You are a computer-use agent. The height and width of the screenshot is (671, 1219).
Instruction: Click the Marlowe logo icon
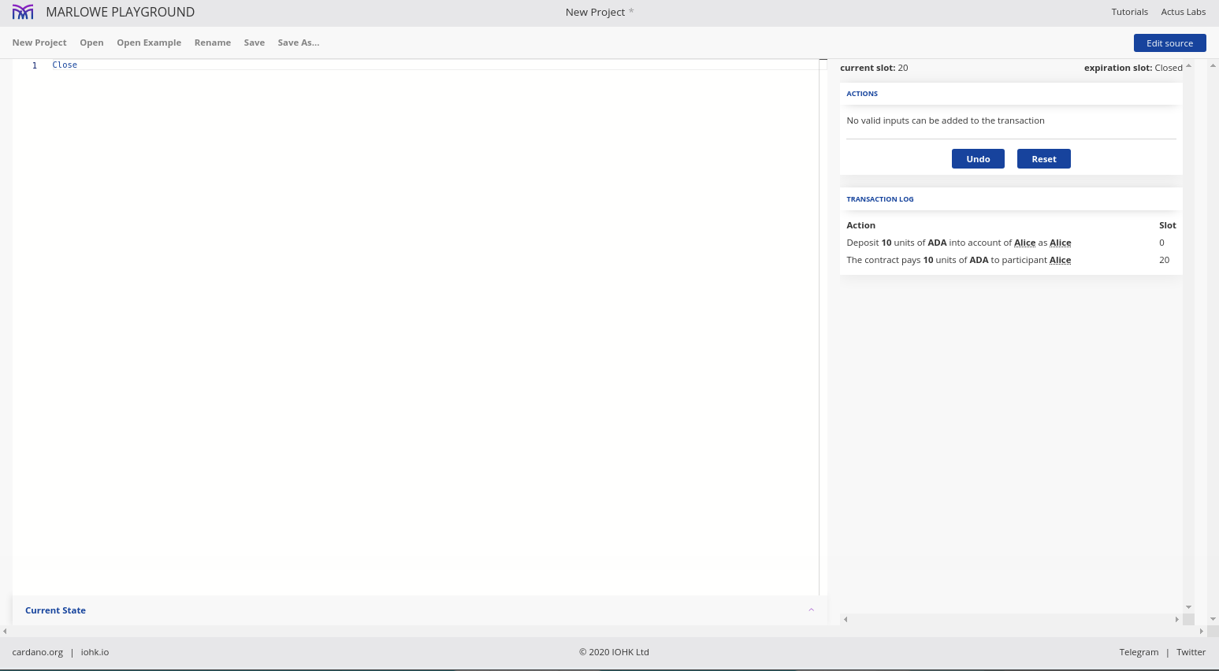[x=23, y=12]
